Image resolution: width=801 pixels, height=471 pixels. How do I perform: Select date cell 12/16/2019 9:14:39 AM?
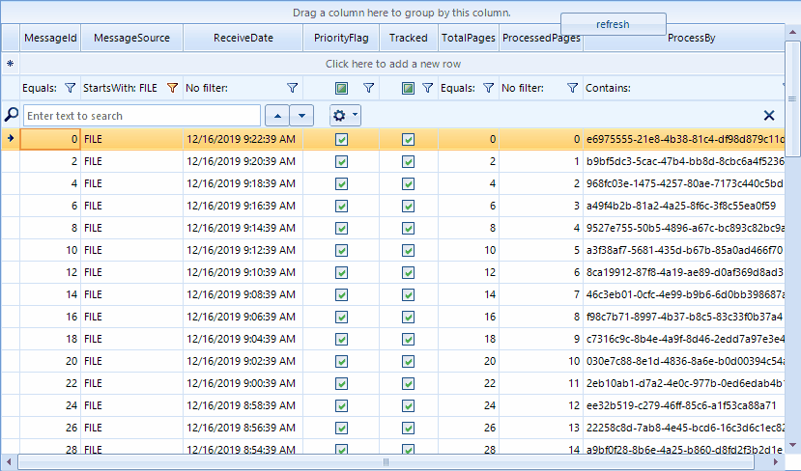[243, 228]
